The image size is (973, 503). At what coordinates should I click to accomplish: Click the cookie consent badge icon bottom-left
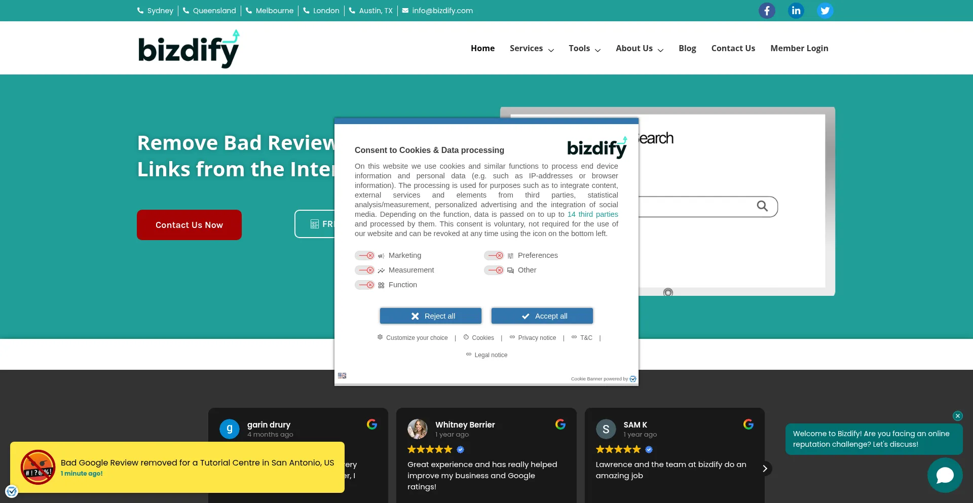click(x=12, y=491)
